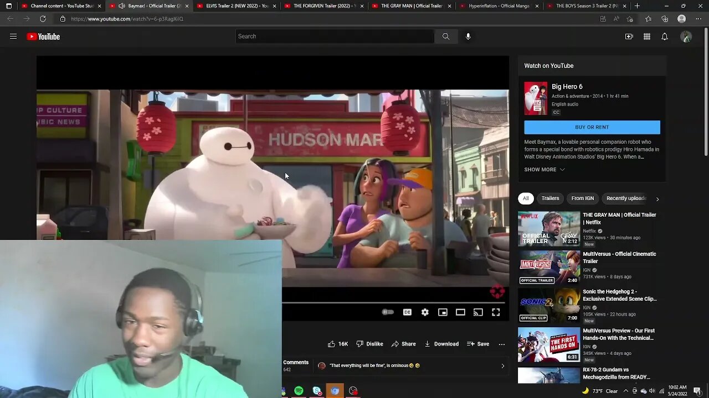Go to the YouTube home logo
Screen dimensions: 709x398
(43, 36)
